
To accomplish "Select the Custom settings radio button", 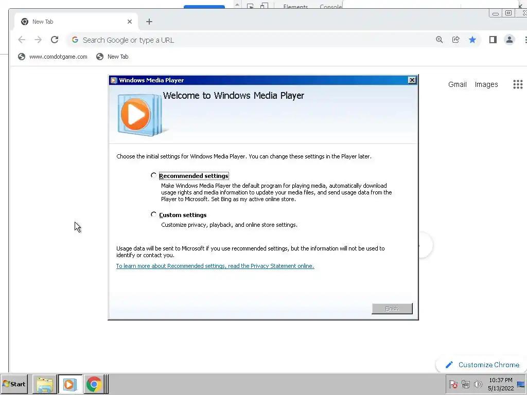I will point(153,214).
